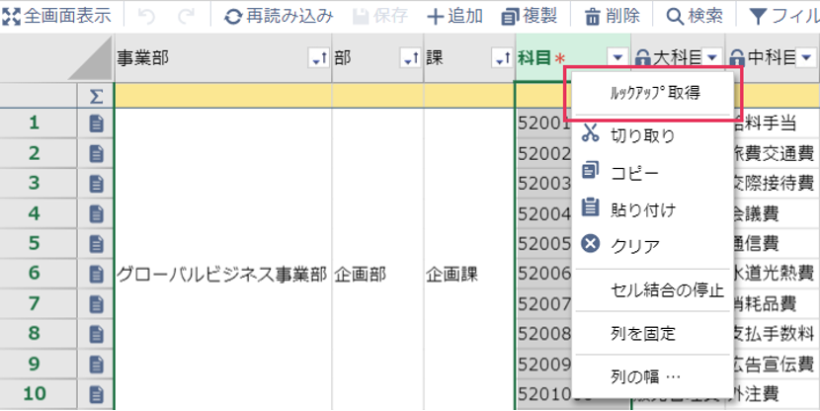820x411 pixels.
Task: Open the document icon in row 1
Action: [96, 123]
